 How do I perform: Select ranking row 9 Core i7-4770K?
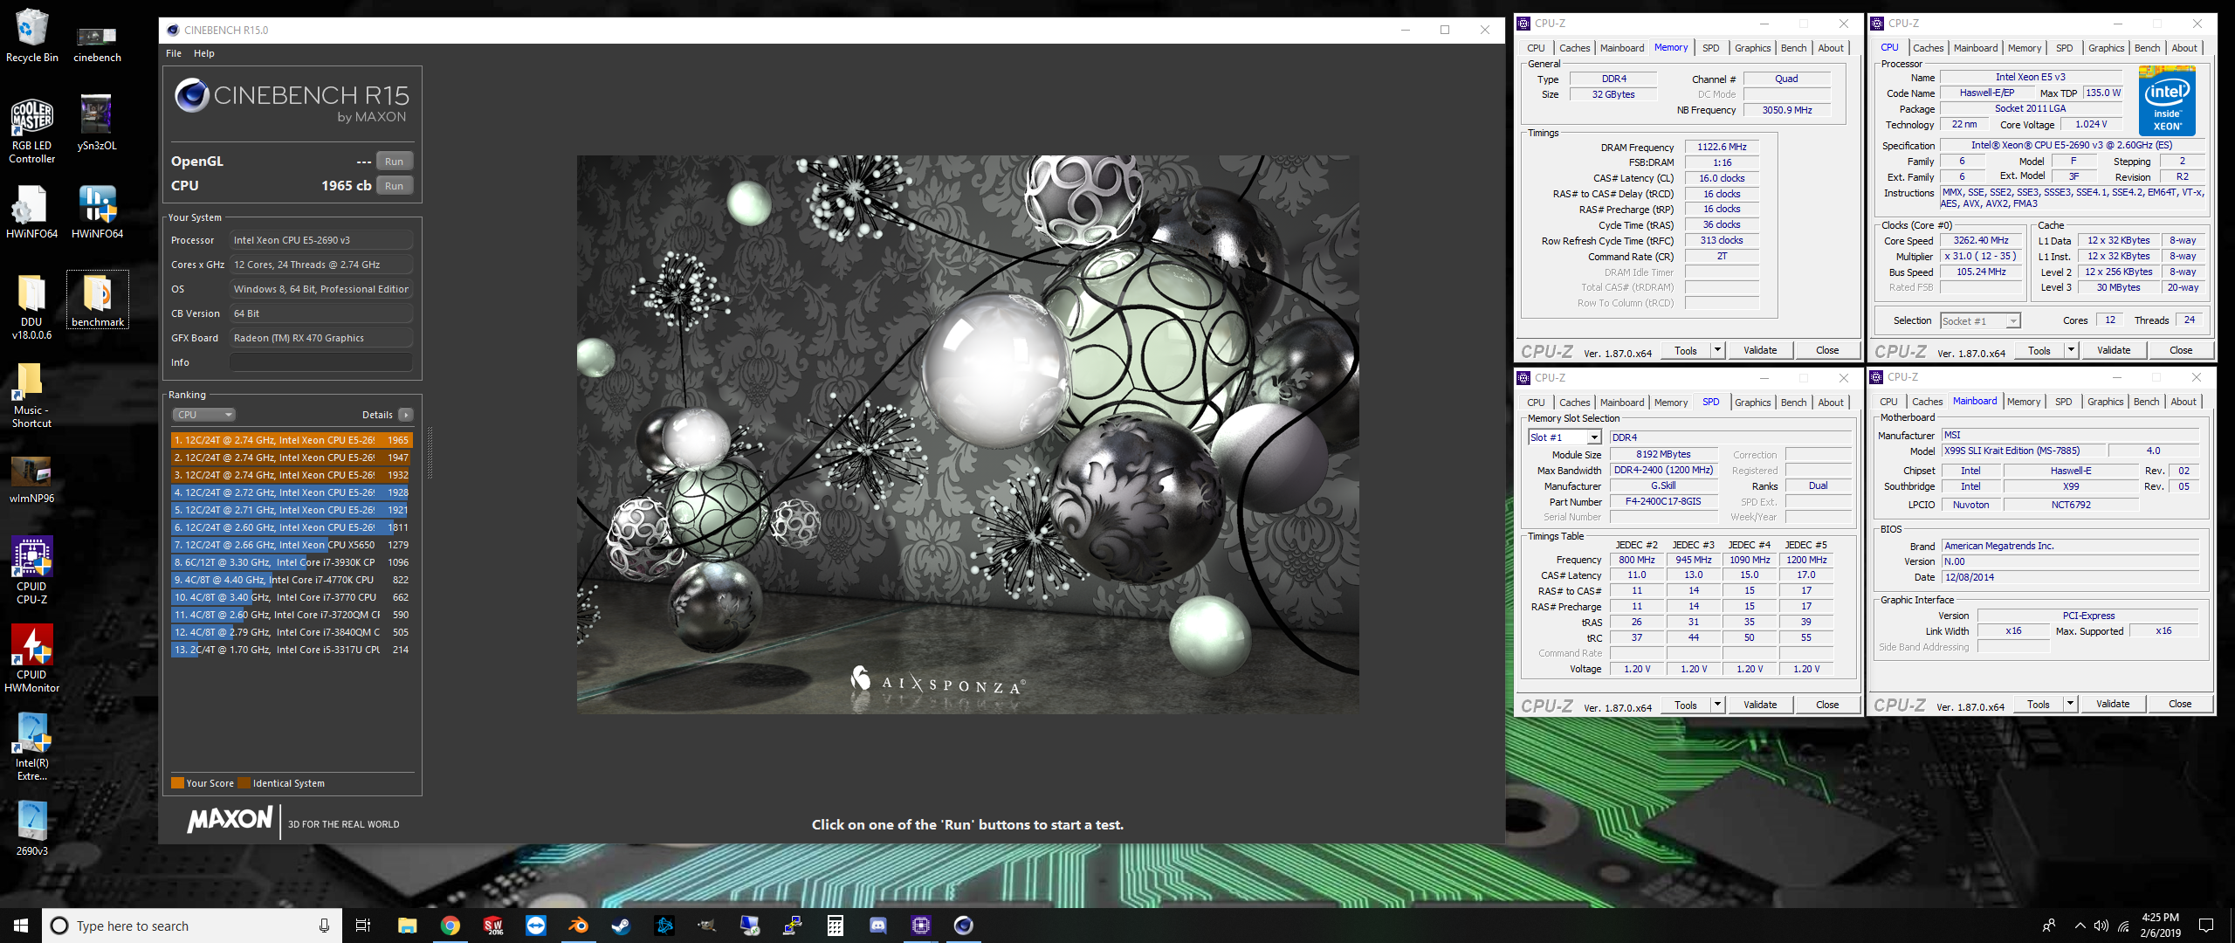tap(291, 580)
